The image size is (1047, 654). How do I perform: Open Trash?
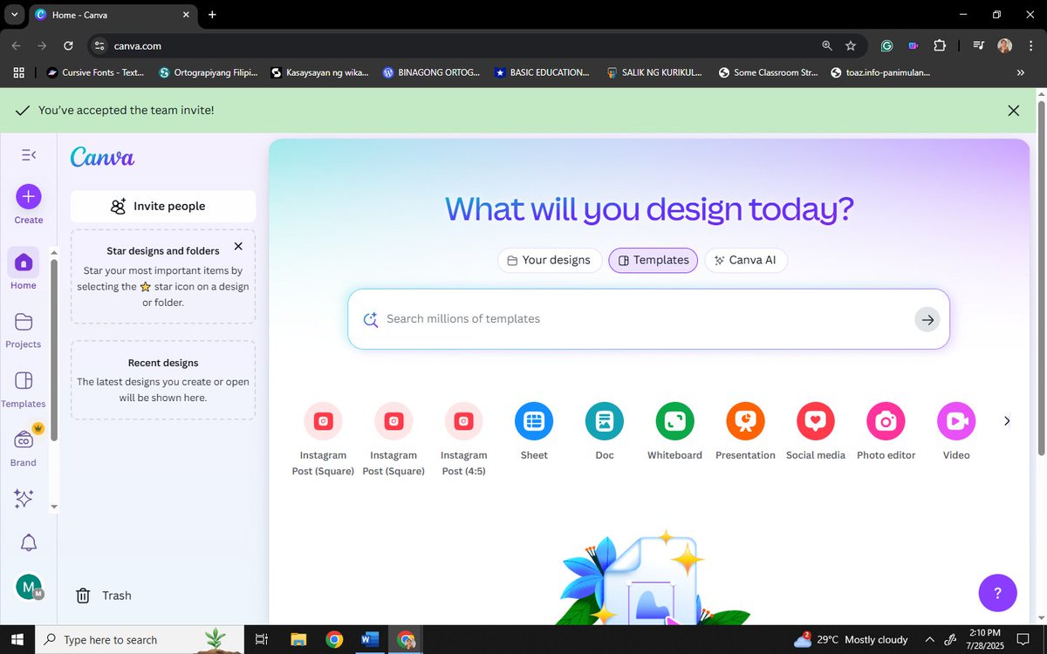[104, 596]
